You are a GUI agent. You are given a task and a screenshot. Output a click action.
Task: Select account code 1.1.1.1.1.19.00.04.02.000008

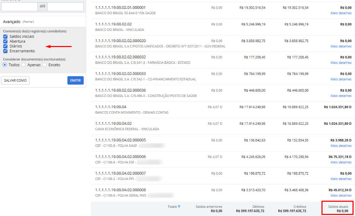coord(121,190)
